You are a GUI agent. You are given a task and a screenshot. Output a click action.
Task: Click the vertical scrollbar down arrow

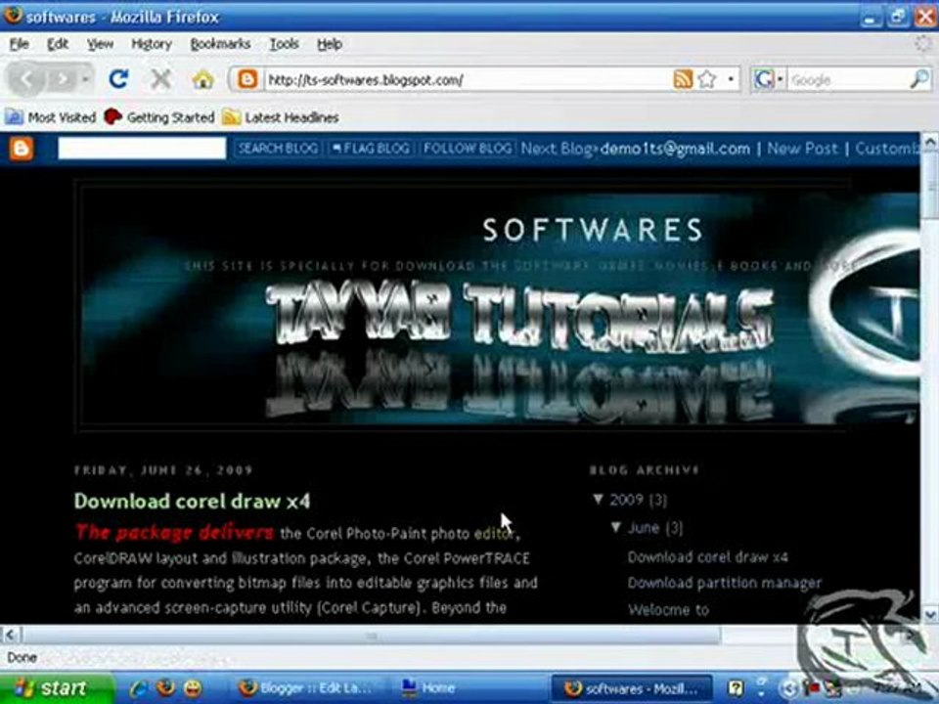point(929,614)
